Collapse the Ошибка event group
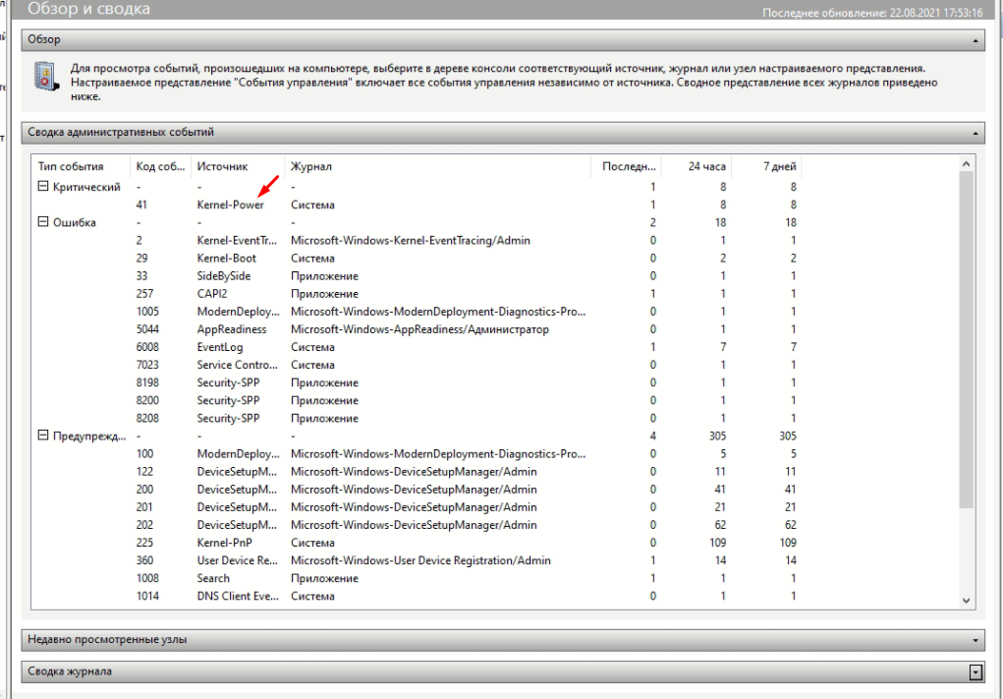This screenshot has width=1003, height=699. [x=42, y=222]
